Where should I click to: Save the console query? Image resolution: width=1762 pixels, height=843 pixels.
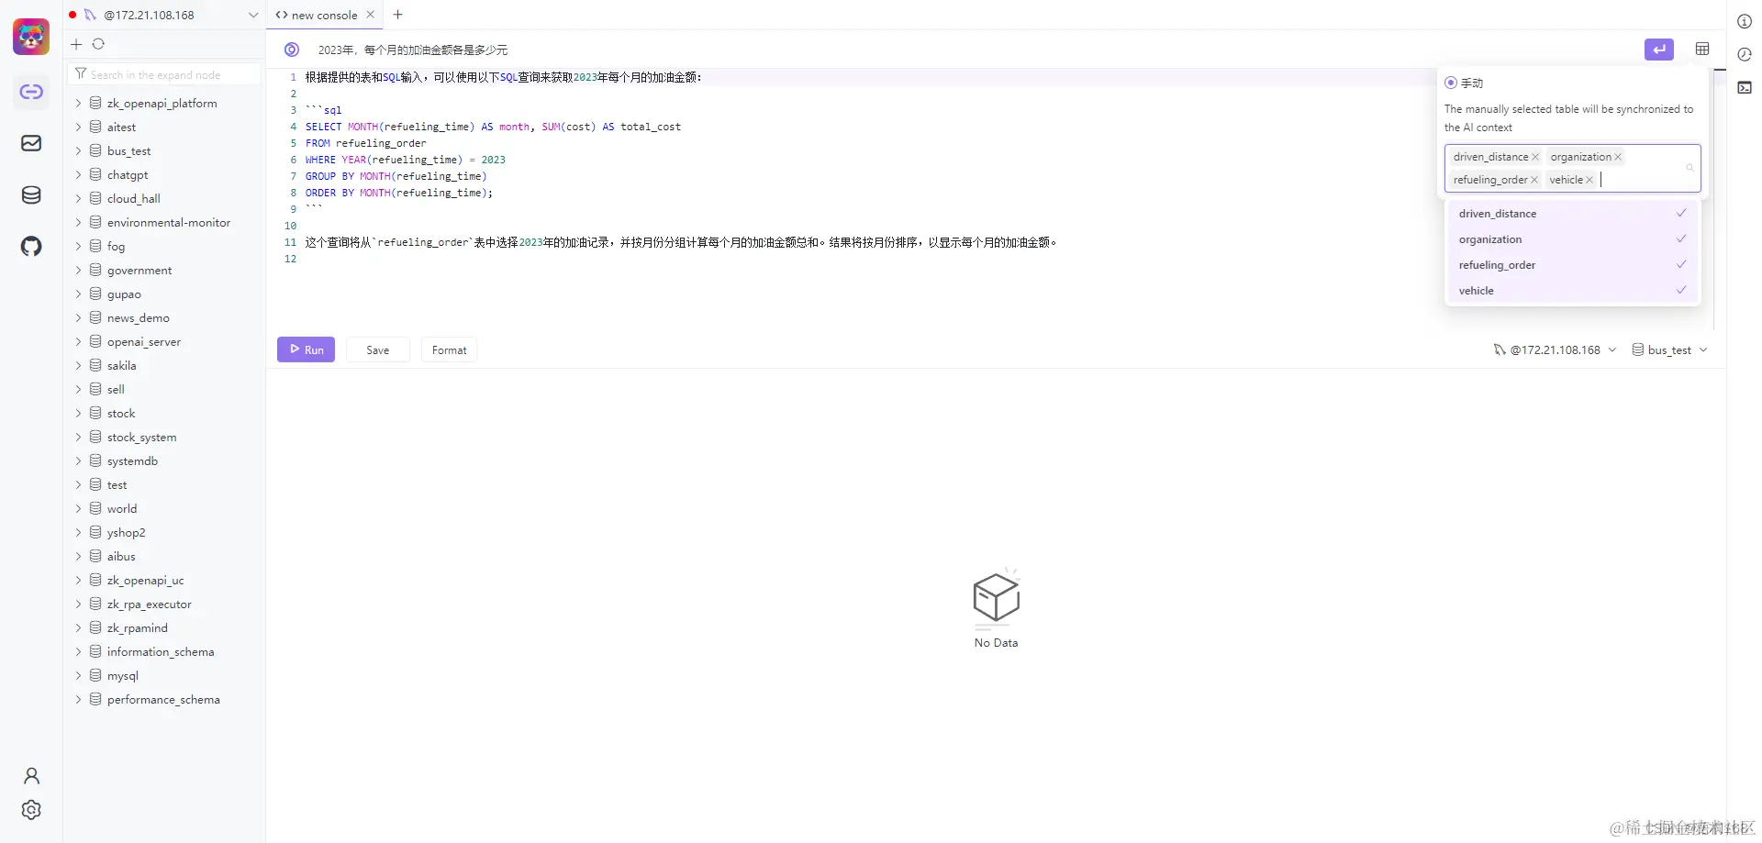377,349
